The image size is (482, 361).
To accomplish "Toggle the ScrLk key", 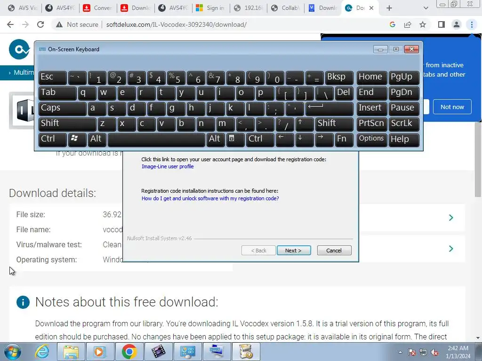I will point(404,124).
